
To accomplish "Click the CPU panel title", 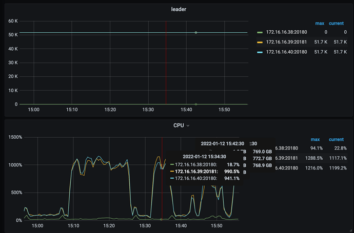I will 179,125.
